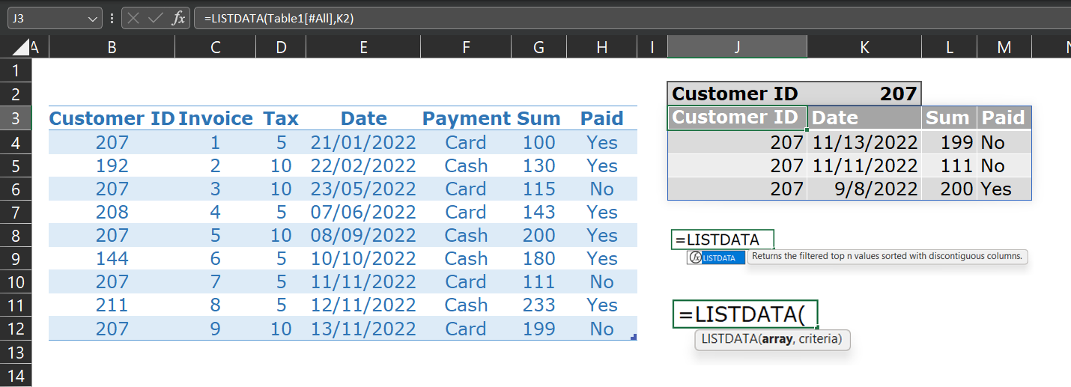Select cell with date 23/05/2022
Screen dimensions: 1071x387
click(363, 189)
